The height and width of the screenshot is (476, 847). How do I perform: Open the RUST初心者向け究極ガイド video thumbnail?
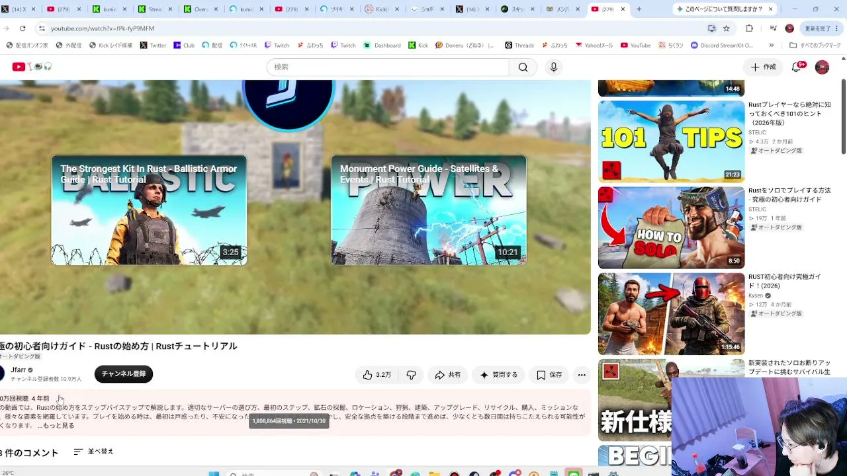(671, 314)
